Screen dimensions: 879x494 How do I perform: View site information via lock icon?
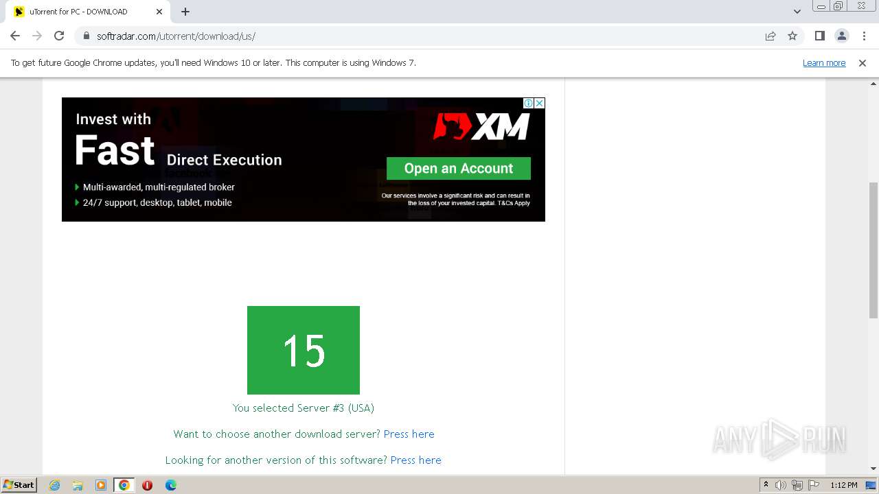[x=86, y=36]
